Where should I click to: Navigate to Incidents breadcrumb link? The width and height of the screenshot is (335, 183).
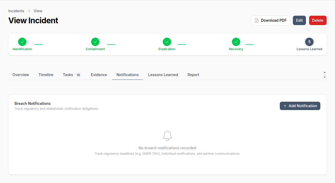(x=16, y=11)
